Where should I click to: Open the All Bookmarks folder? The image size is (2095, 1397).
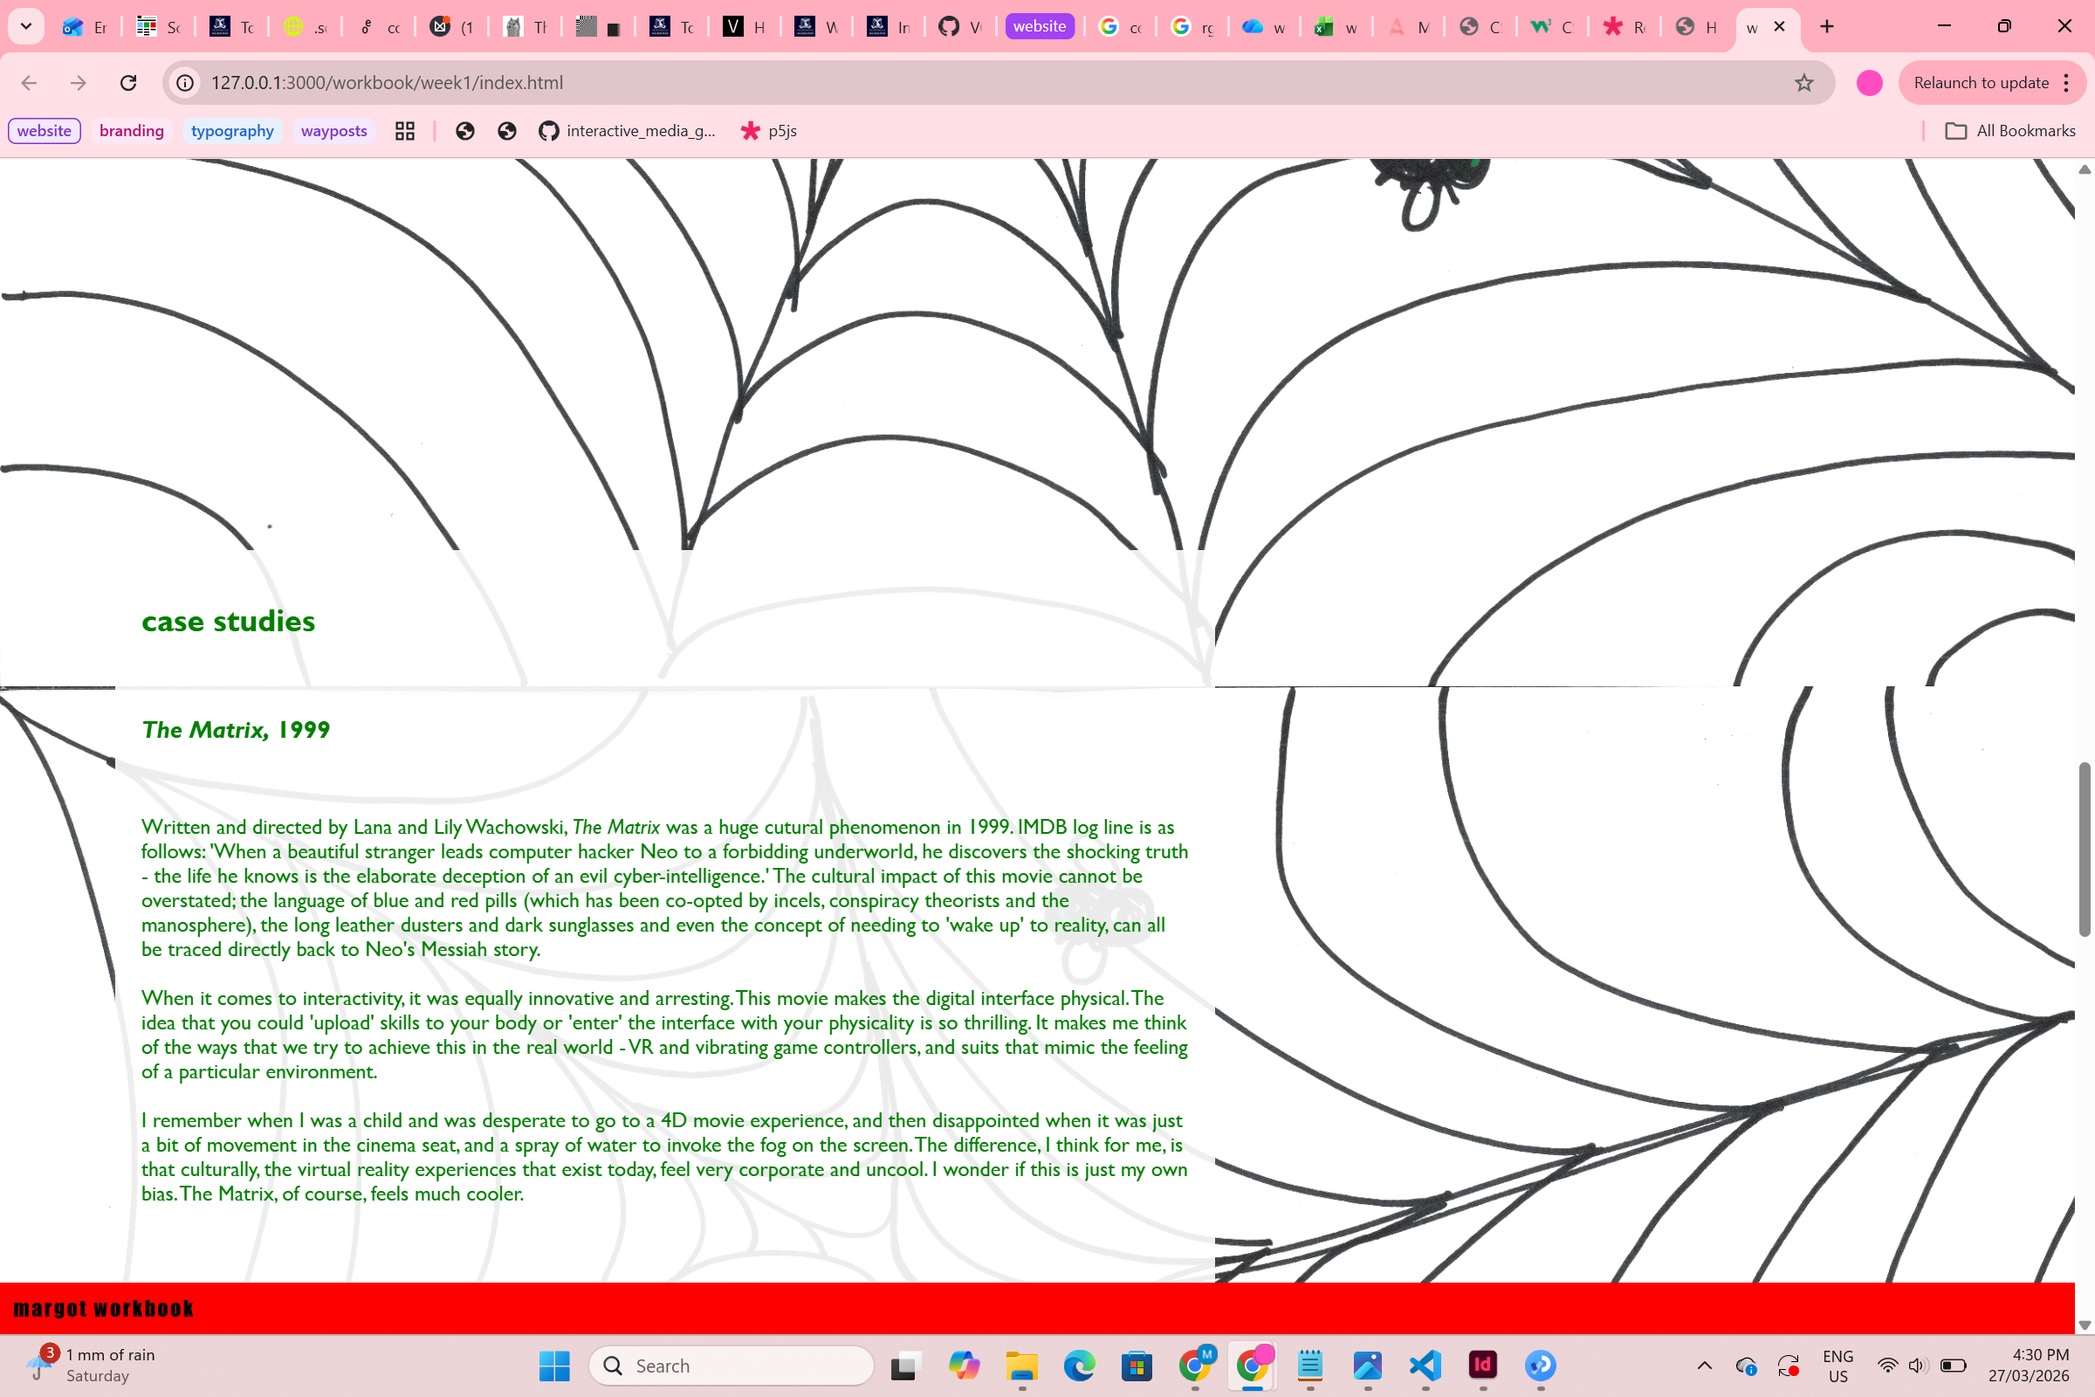tap(2010, 131)
